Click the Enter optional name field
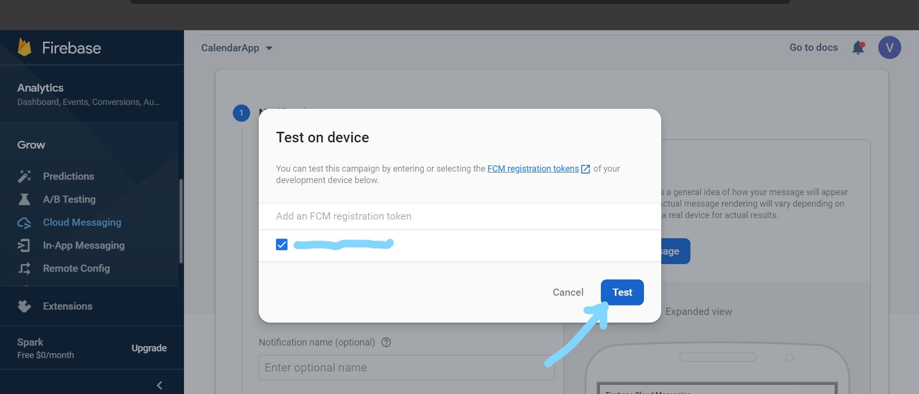919x394 pixels. [x=406, y=368]
